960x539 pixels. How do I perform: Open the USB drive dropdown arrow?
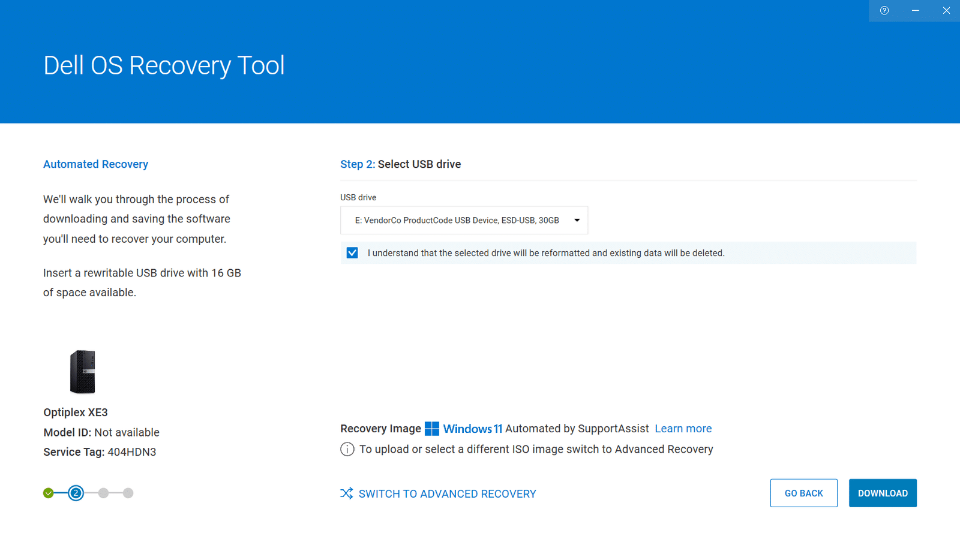click(x=577, y=220)
